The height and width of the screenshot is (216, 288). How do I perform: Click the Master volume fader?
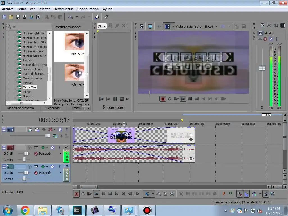click(262, 68)
